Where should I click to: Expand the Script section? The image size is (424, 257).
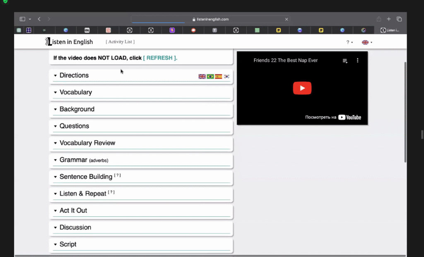(141, 244)
